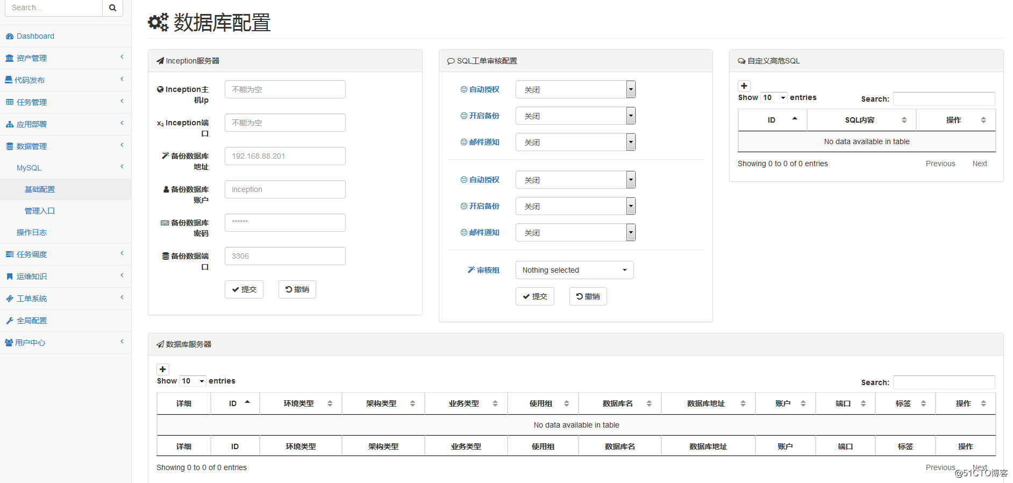Sort database table by 使用组 header
1013x483 pixels.
point(543,403)
